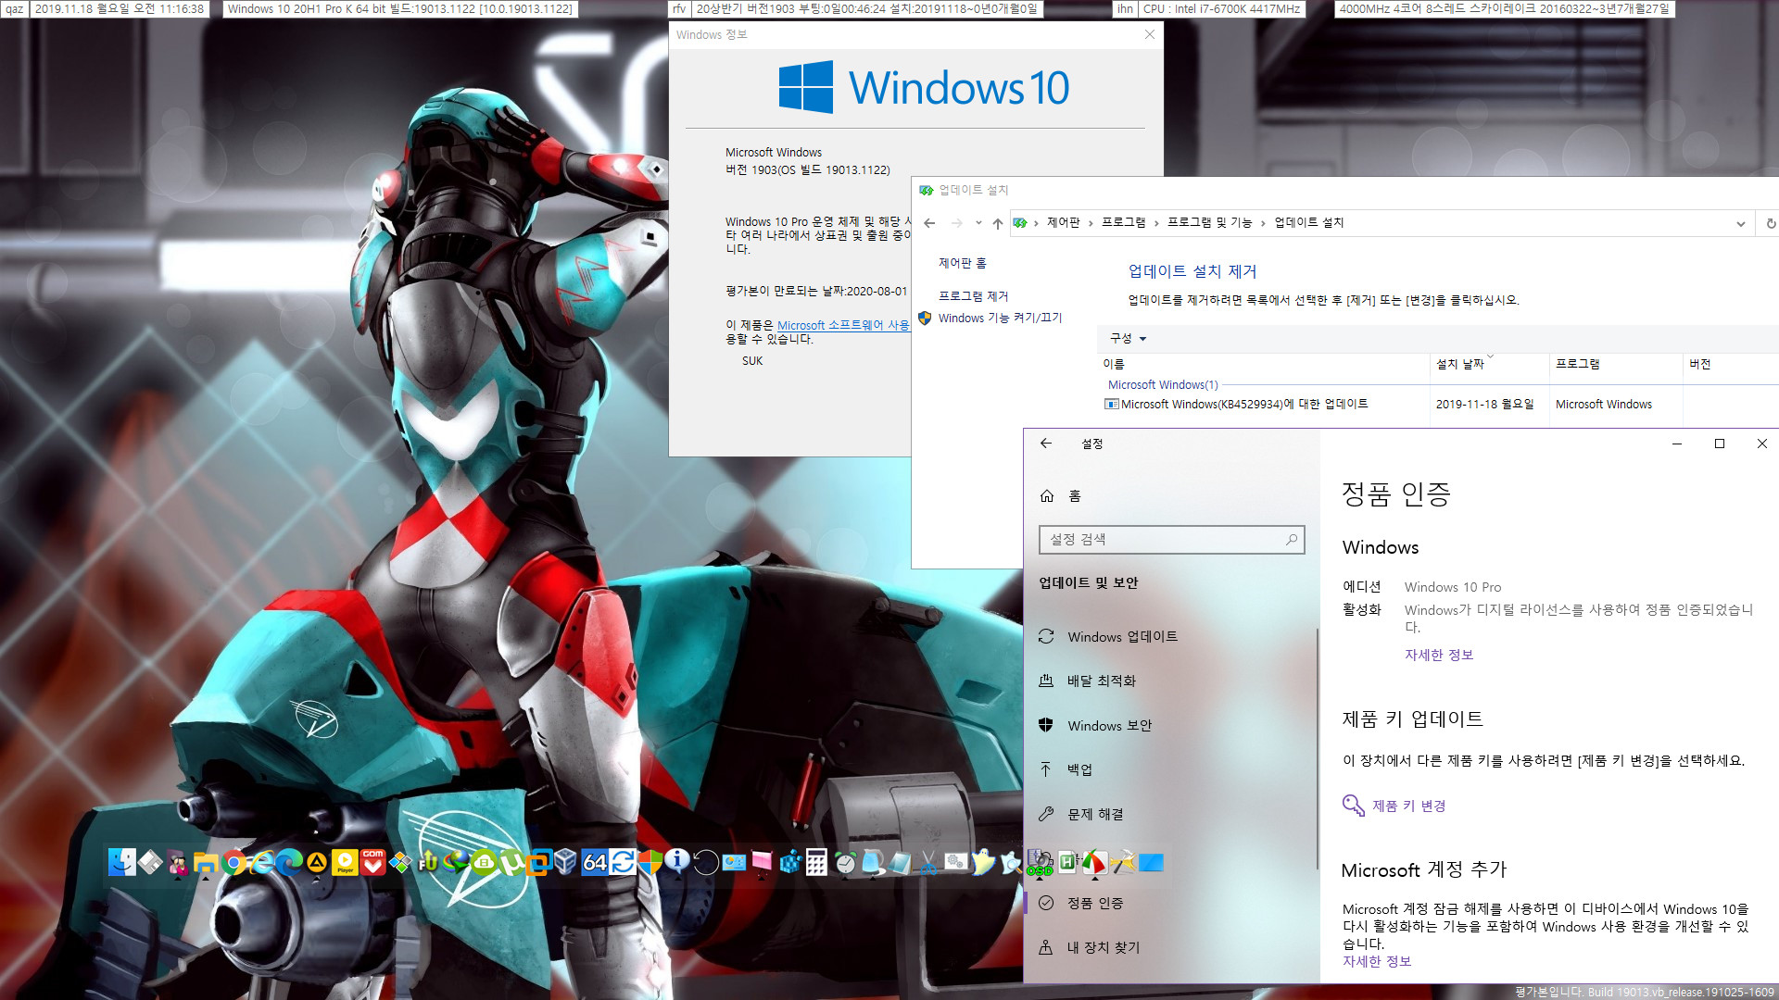Open the Notepad dock icon
1779x1000 pixels.
[900, 863]
